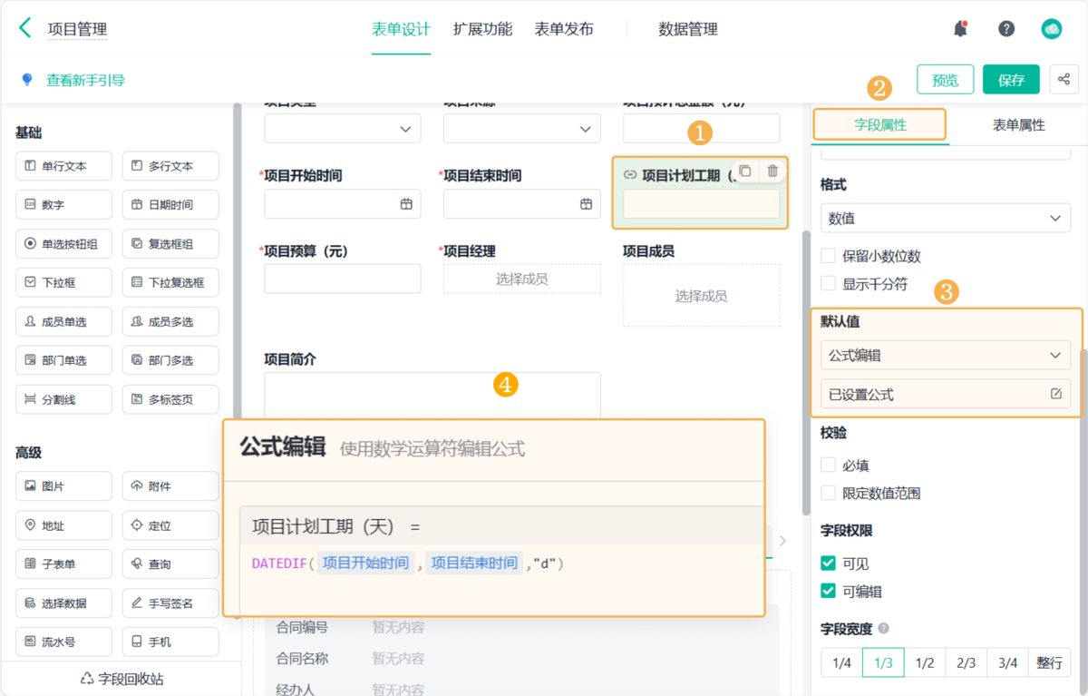1088x696 pixels.
Task: Check 限定数值范围 option
Action: [828, 493]
